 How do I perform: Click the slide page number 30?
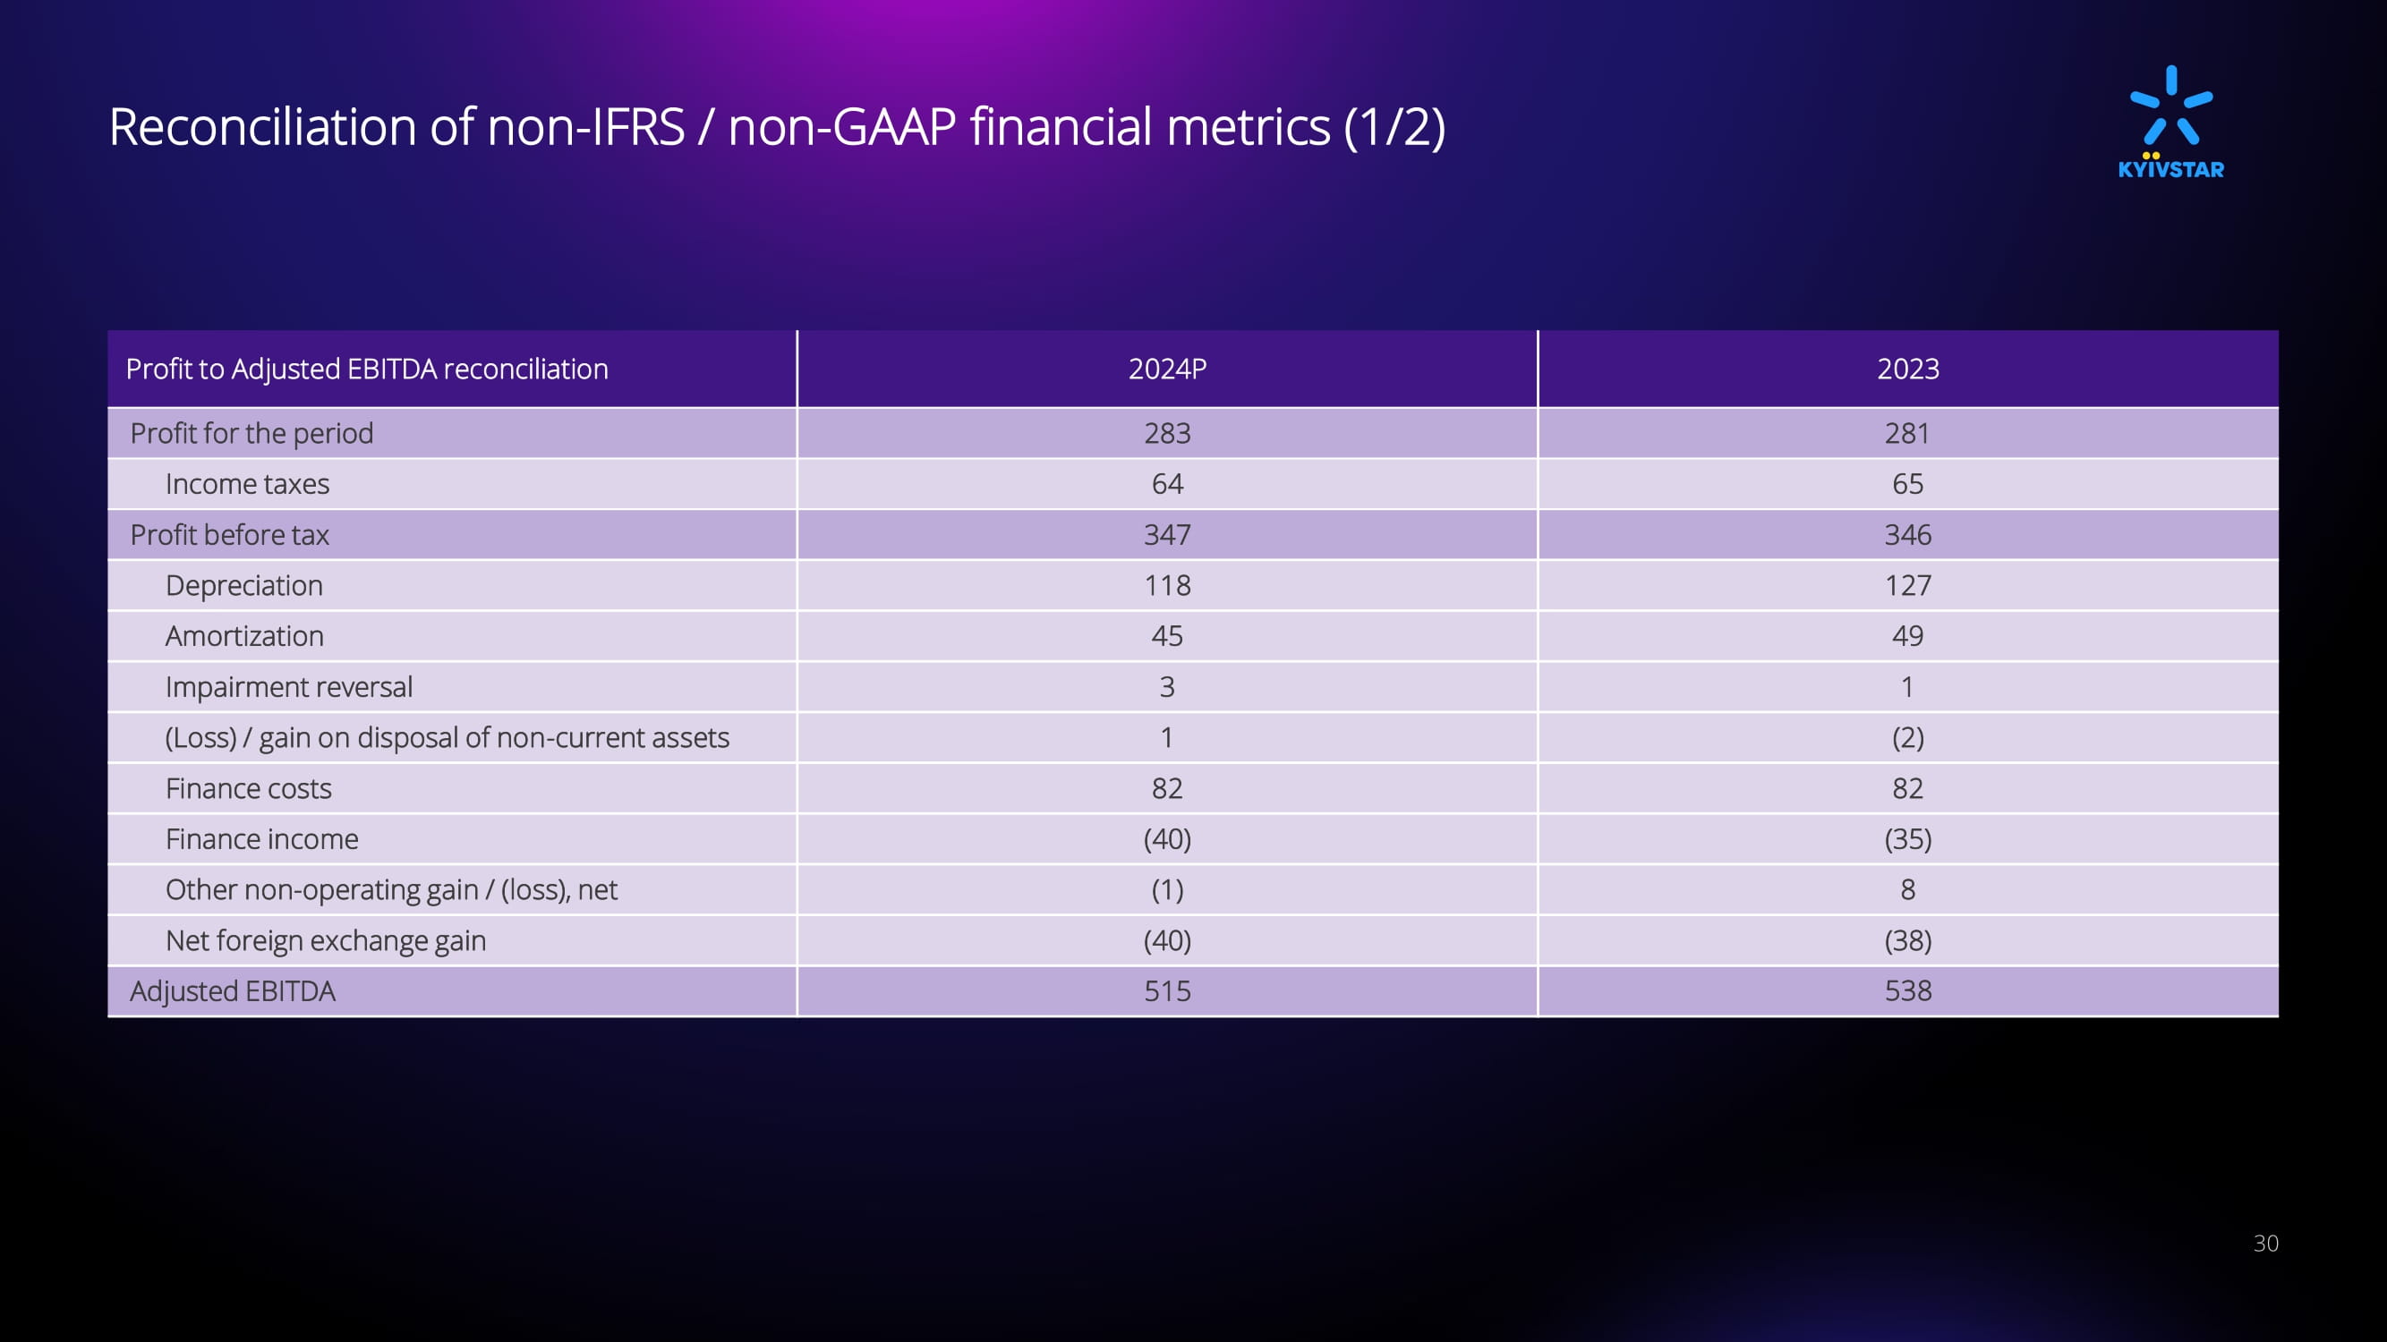2264,1243
